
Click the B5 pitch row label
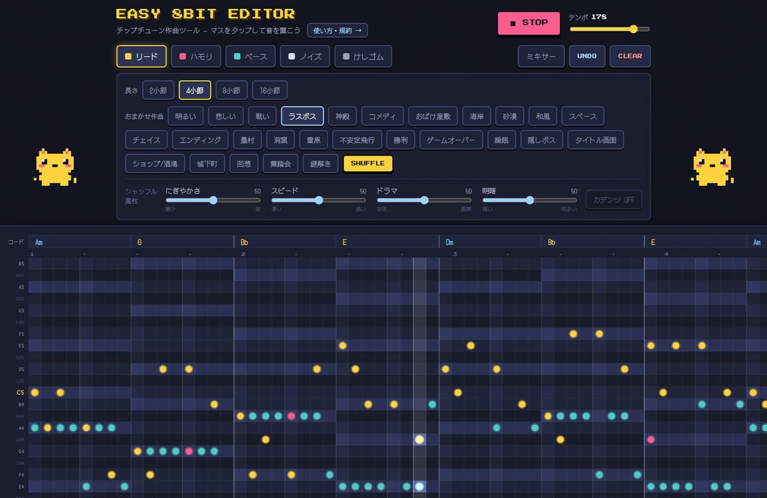click(20, 263)
